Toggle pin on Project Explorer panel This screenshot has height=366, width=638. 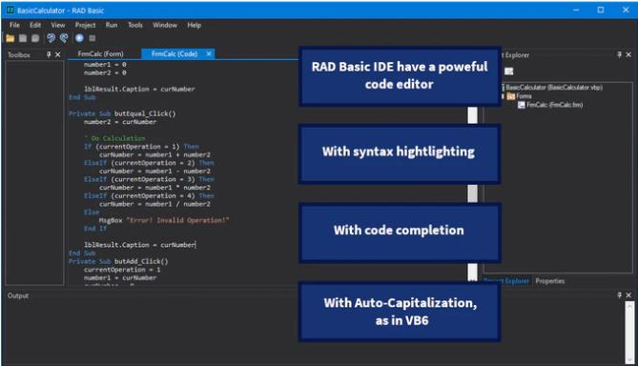(x=619, y=54)
